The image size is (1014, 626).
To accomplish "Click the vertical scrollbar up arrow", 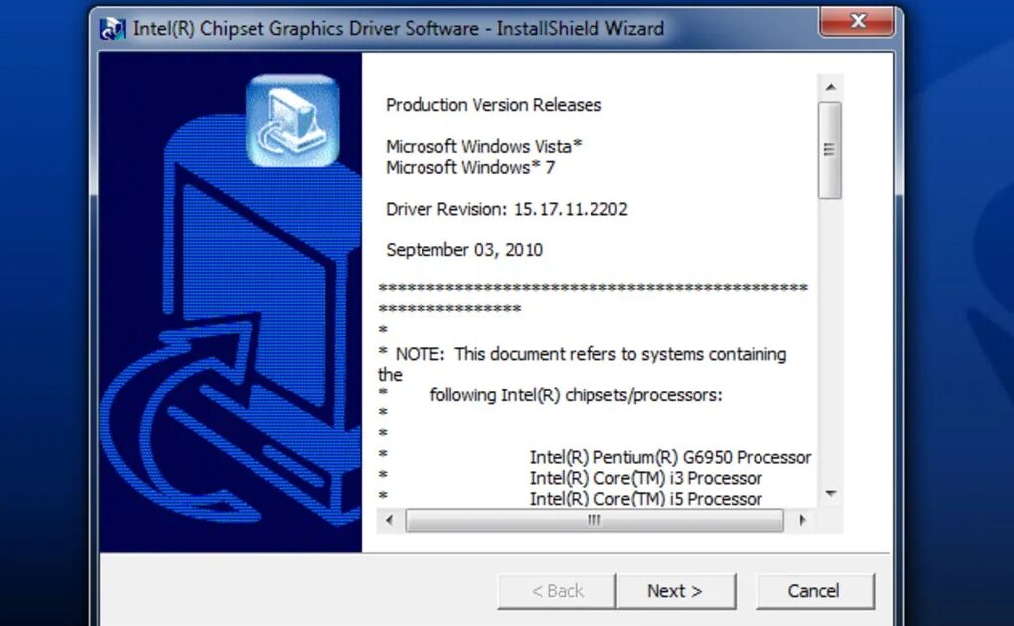I will click(831, 87).
